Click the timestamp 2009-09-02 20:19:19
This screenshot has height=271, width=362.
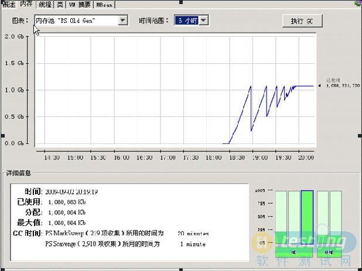71,192
